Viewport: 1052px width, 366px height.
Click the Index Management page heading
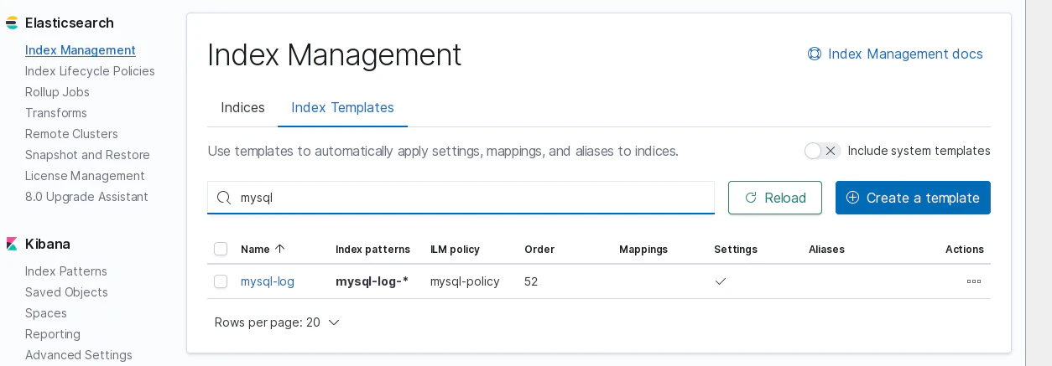pos(334,54)
